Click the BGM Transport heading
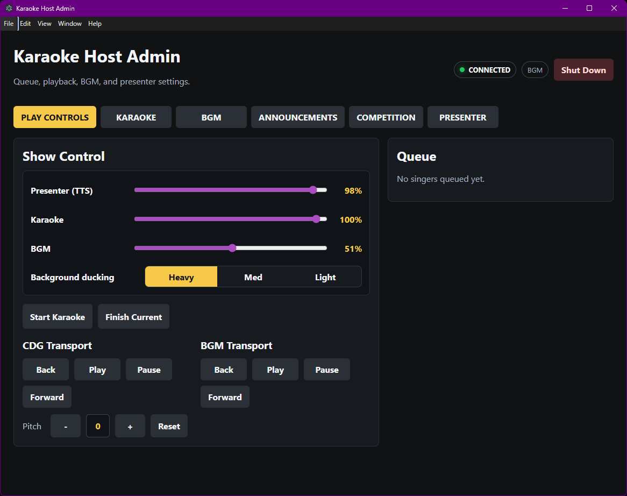 (236, 345)
